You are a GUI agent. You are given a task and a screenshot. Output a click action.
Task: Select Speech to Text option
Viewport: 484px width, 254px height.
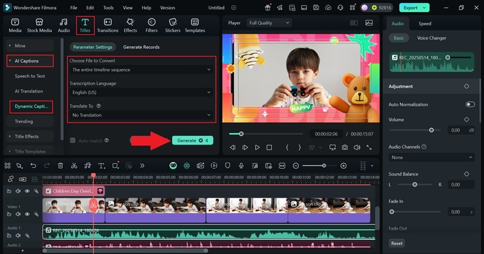coord(30,76)
